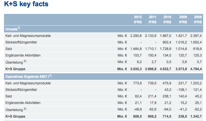
Task: Click the Umsatz total 4.632,7
Action: 166,69
